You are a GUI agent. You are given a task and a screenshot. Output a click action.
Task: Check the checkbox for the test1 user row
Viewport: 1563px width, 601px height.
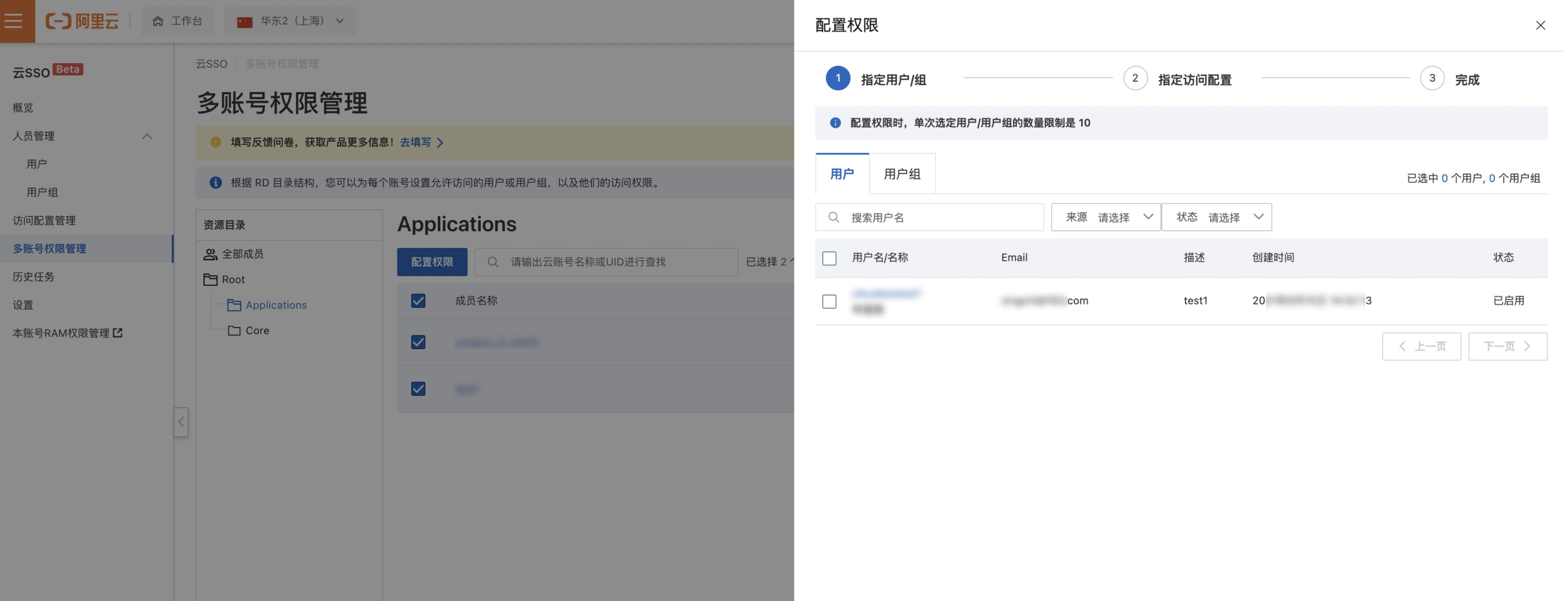coord(829,302)
